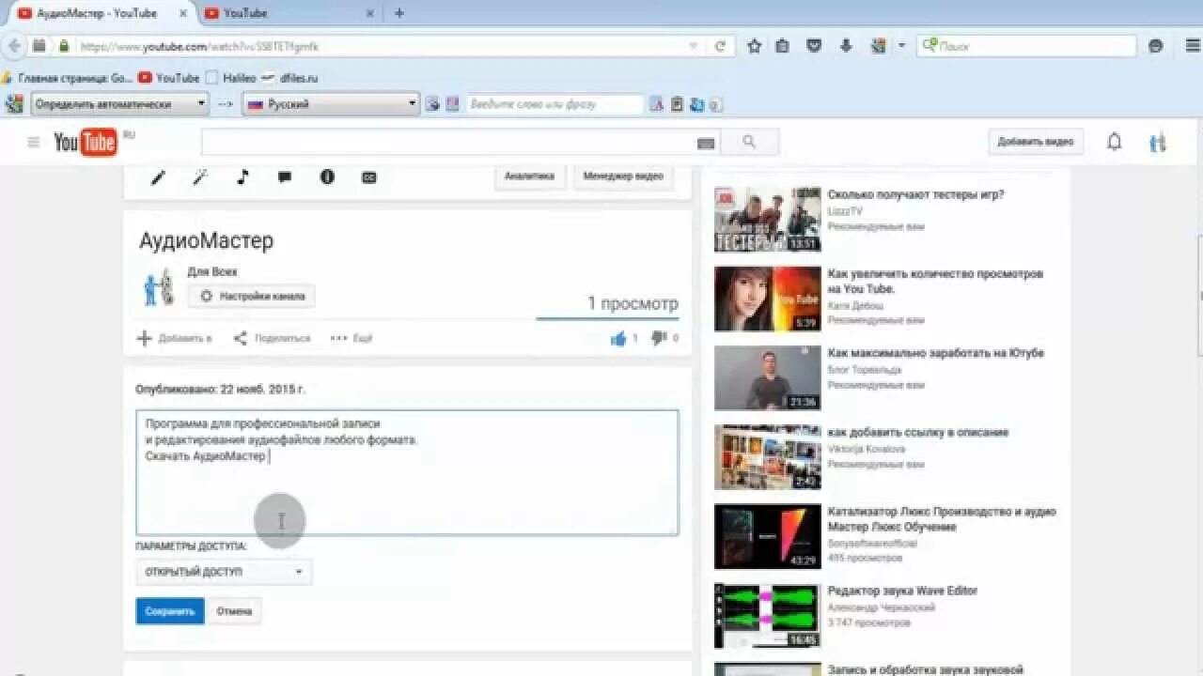
Task: Expand dropdown arrow next to toolbar addon icon
Action: tap(901, 46)
